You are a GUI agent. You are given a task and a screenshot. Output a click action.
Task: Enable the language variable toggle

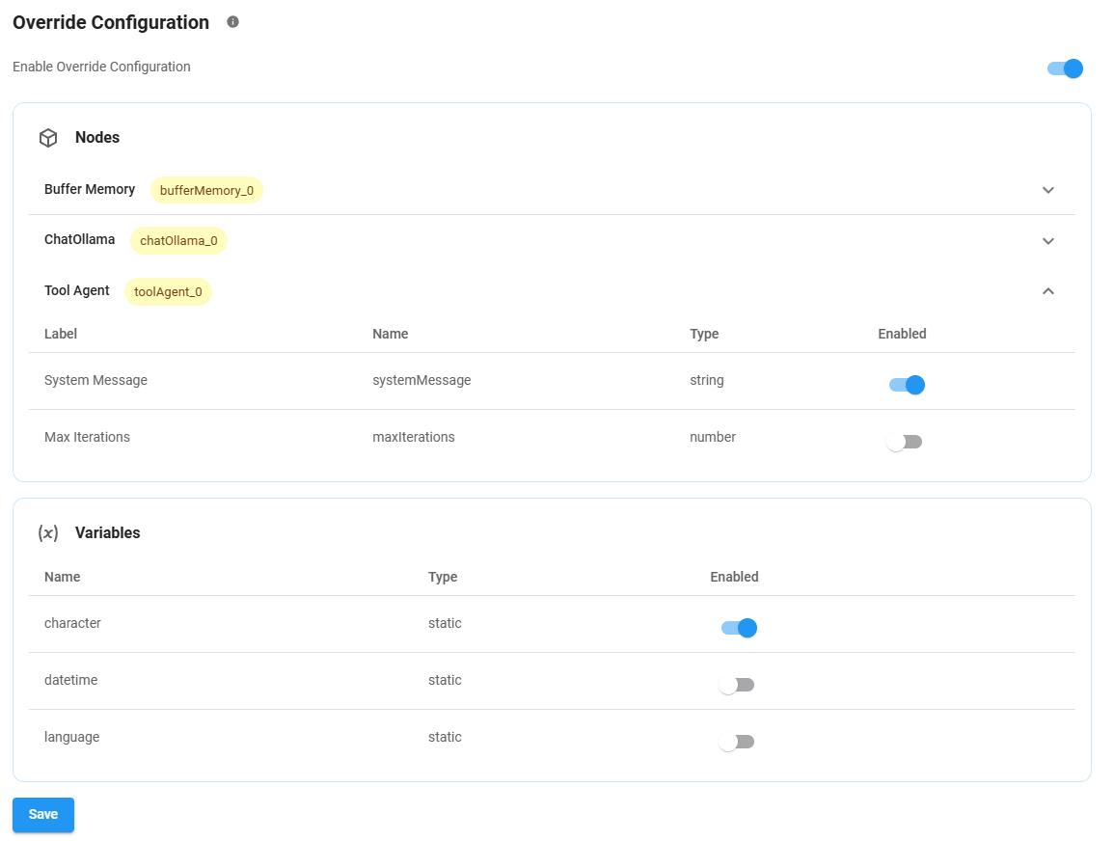[x=737, y=742]
